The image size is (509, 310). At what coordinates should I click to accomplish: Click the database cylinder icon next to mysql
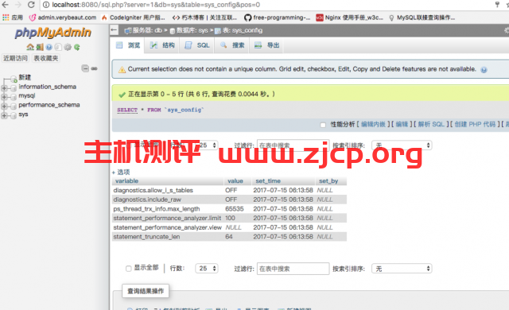(x=14, y=97)
